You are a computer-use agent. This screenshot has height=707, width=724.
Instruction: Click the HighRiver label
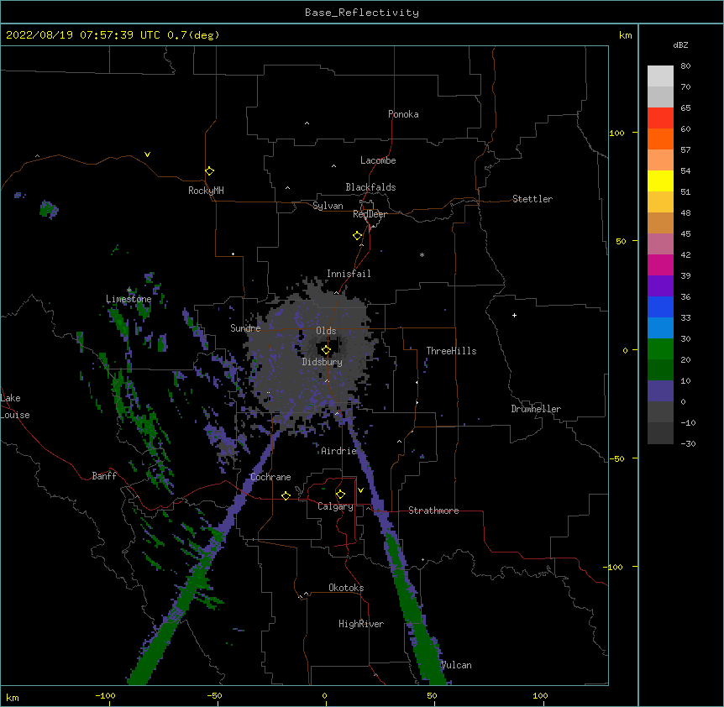[361, 624]
